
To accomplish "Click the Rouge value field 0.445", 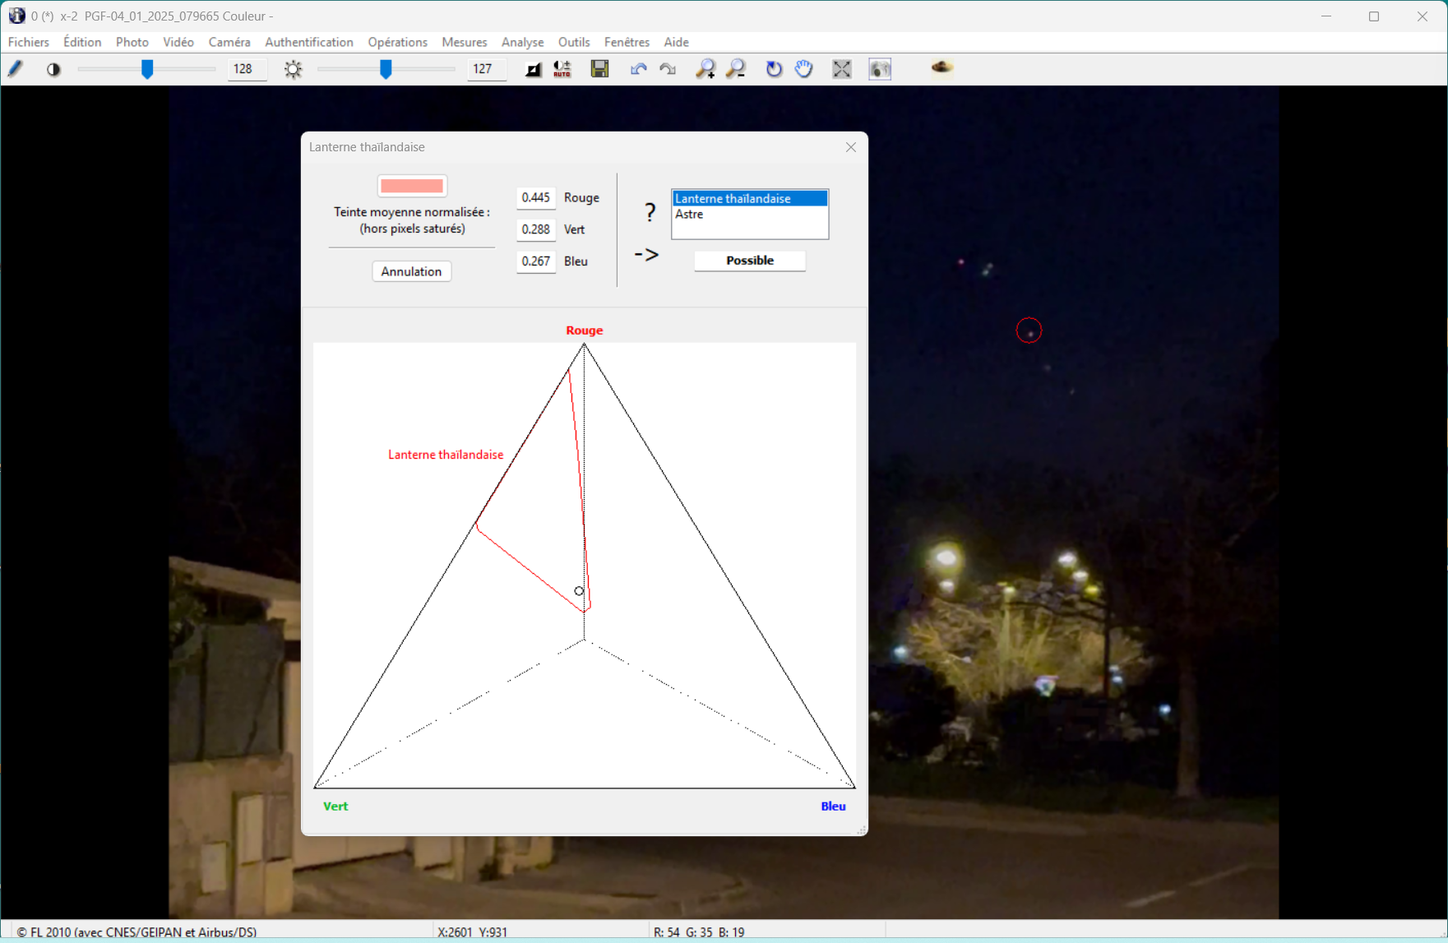I will pos(535,198).
